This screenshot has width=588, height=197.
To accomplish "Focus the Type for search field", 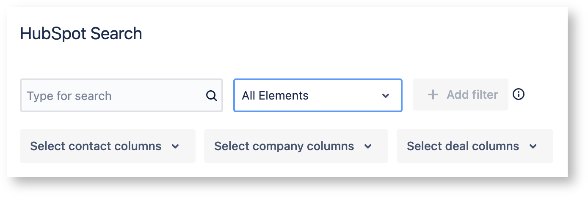I will coord(121,95).
